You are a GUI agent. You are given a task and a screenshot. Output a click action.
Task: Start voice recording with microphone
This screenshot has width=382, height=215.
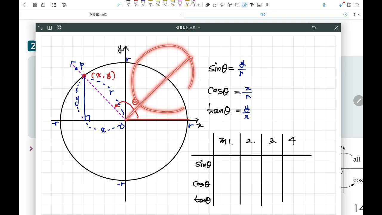(x=324, y=5)
